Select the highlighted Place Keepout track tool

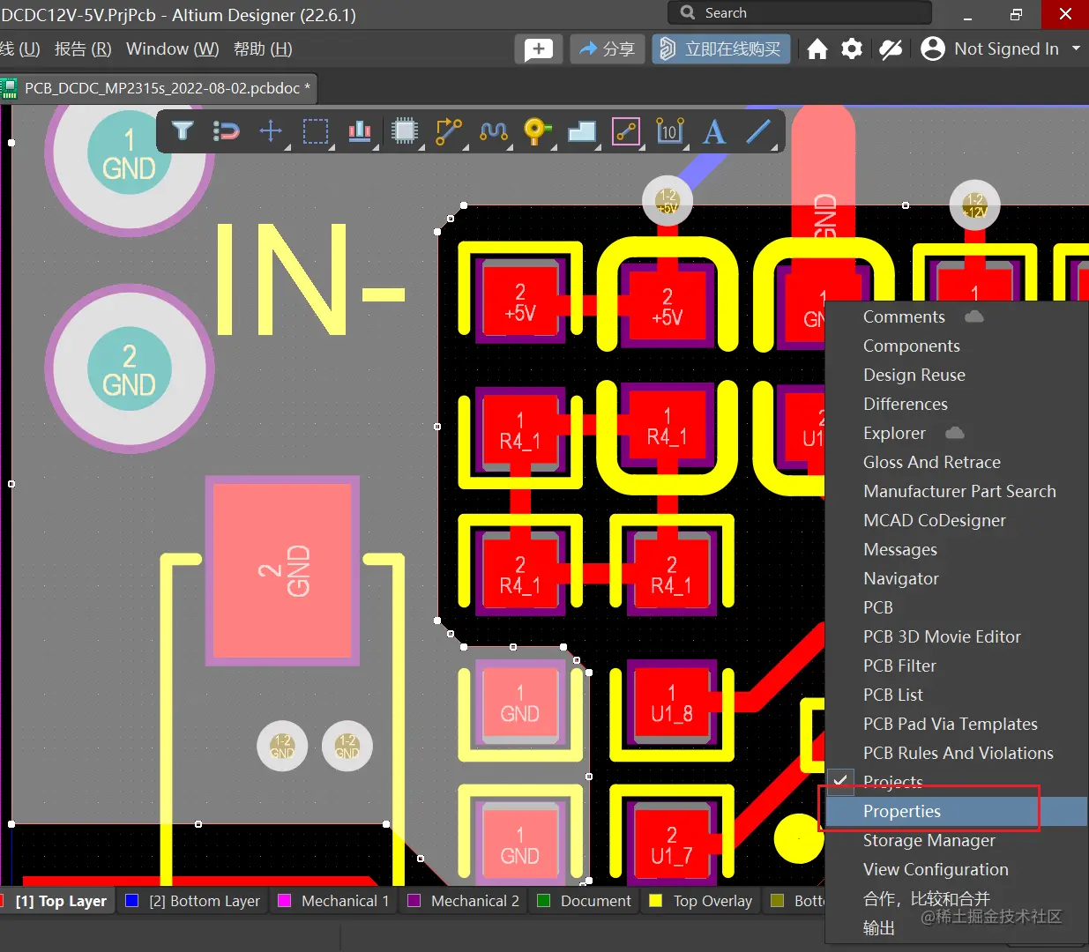626,131
